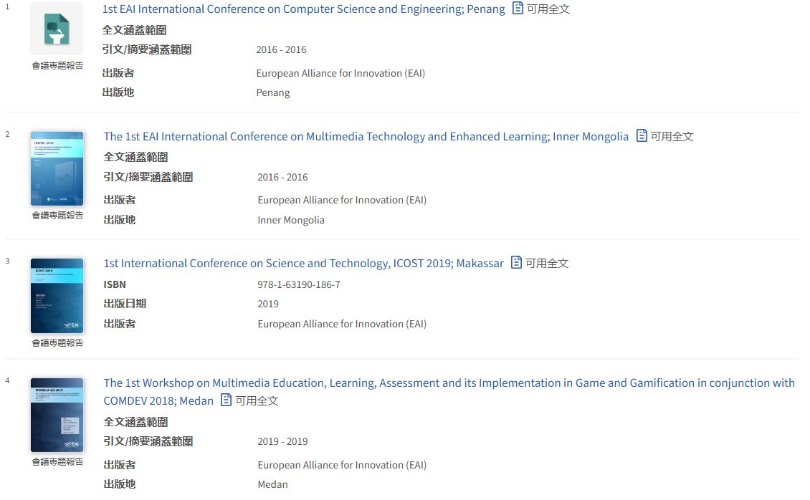
Task: Click the full-text document icon for the Penang conference
Action: click(x=518, y=9)
